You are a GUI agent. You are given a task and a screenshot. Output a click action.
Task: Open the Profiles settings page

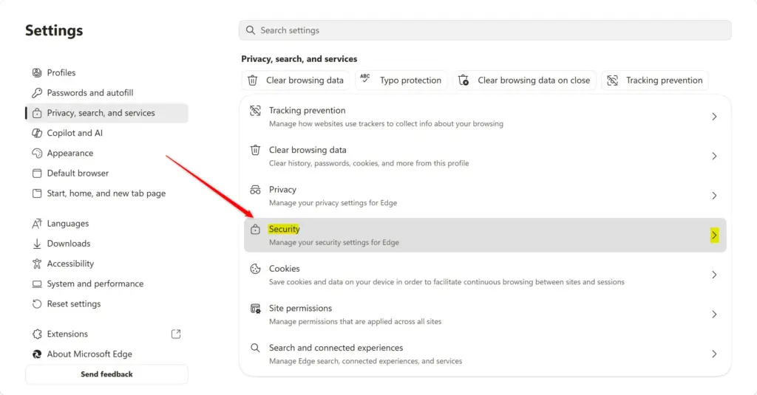[x=106, y=73]
